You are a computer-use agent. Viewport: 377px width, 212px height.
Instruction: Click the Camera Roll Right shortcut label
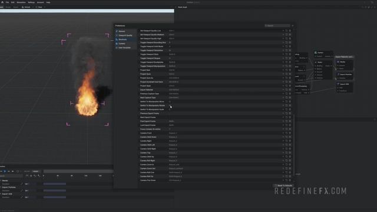pos(147,161)
